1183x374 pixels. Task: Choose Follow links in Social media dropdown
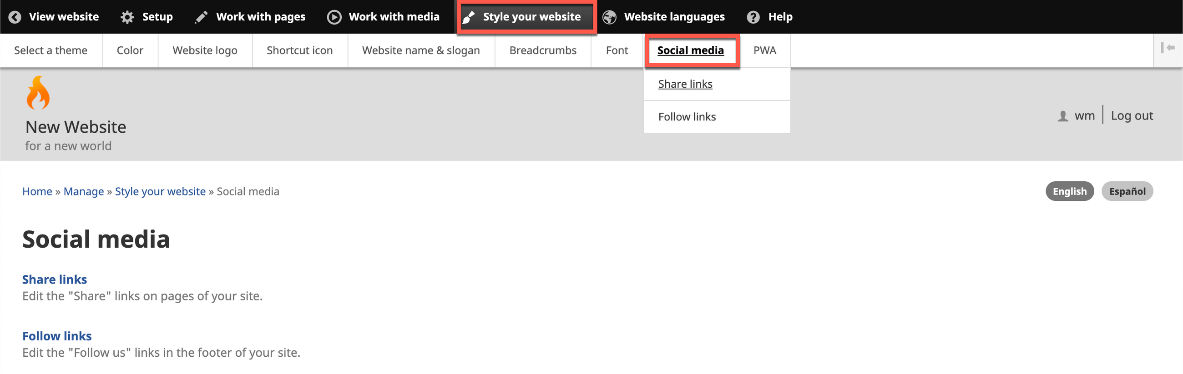687,116
